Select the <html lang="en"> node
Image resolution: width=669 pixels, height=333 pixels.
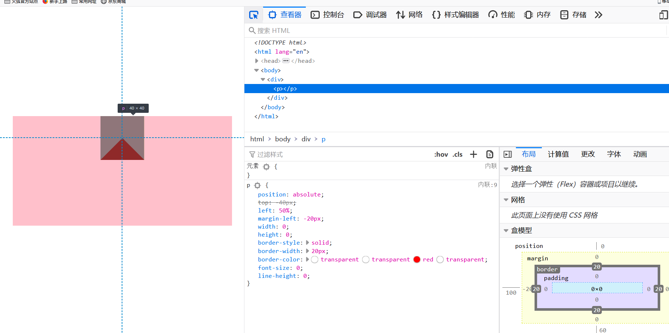(x=282, y=52)
